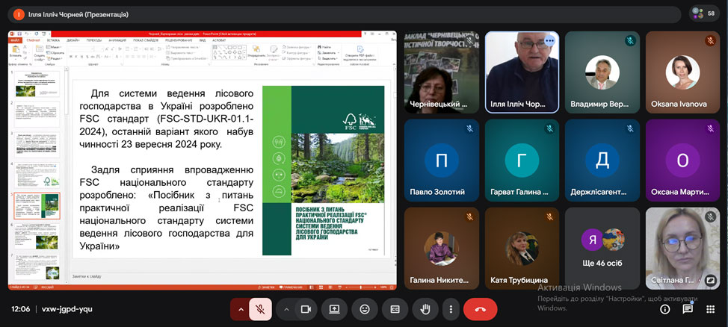728x327 pixels.
Task: Toggle the camera on or off
Action: coord(305,308)
